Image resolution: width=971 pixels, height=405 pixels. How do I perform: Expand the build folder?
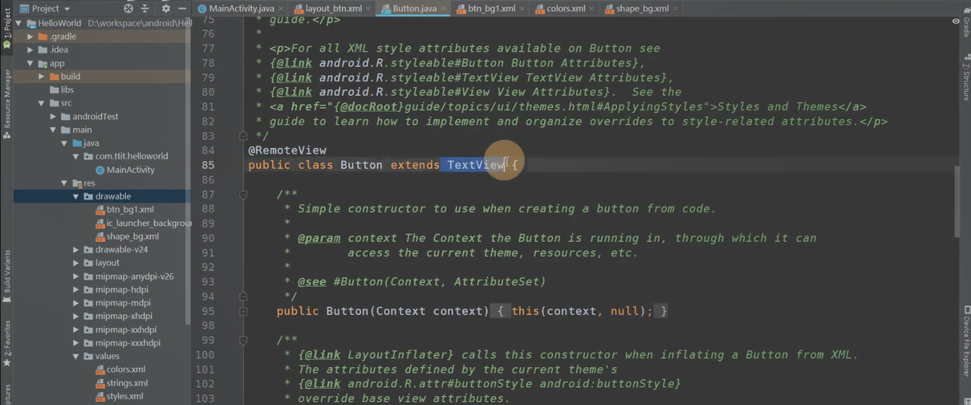pyautogui.click(x=42, y=77)
